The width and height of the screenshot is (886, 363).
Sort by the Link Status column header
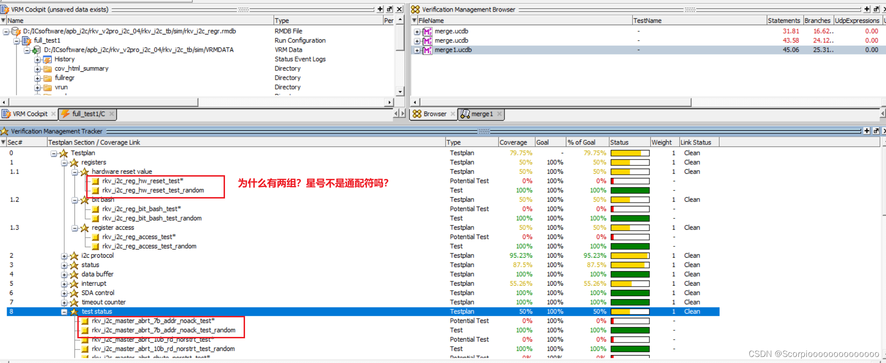click(x=699, y=143)
